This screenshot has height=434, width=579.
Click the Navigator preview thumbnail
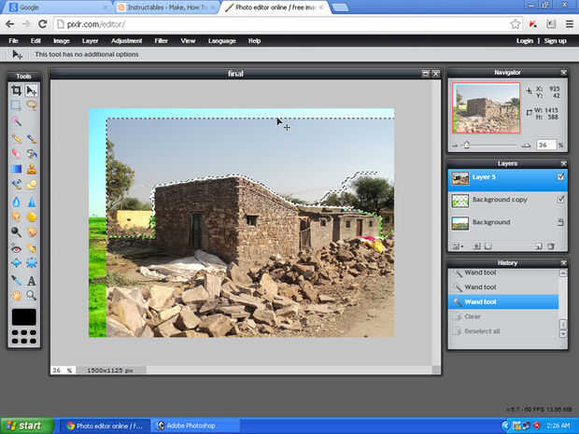pos(487,107)
